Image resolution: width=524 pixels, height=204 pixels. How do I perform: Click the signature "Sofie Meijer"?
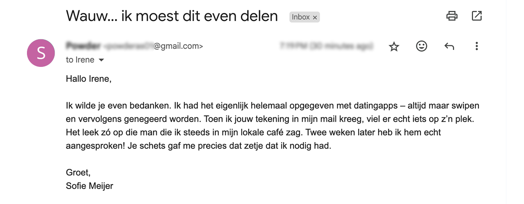[x=90, y=186]
